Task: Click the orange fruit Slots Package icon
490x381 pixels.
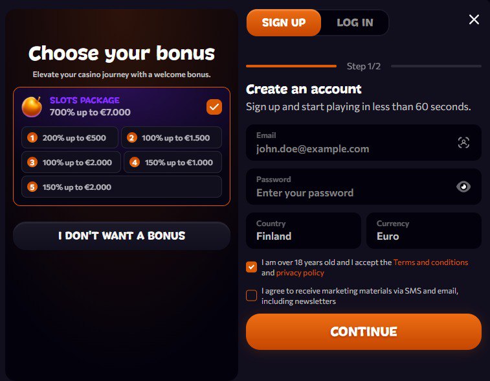Action: 32,107
